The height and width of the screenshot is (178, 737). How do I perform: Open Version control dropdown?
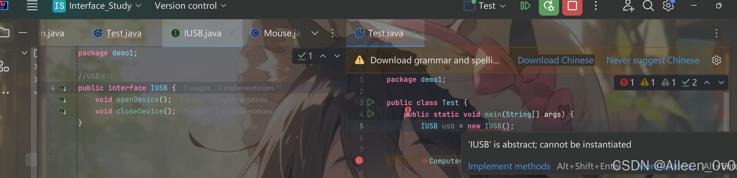point(190,6)
